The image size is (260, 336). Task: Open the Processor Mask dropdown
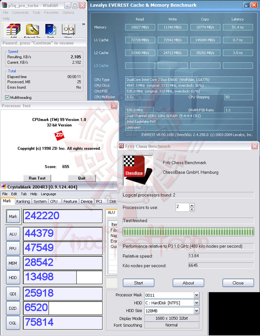click(196, 295)
